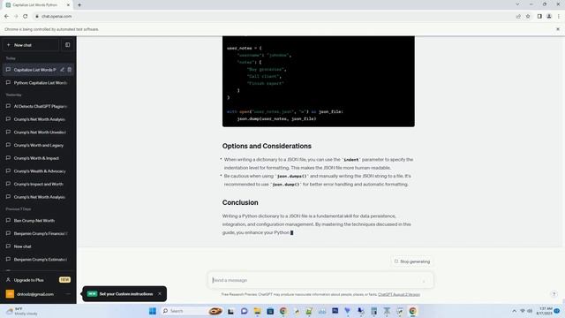Screen dimensions: 565x318
Task: Switch to the active Chrome icon at taskbar end
Action: point(412,311)
